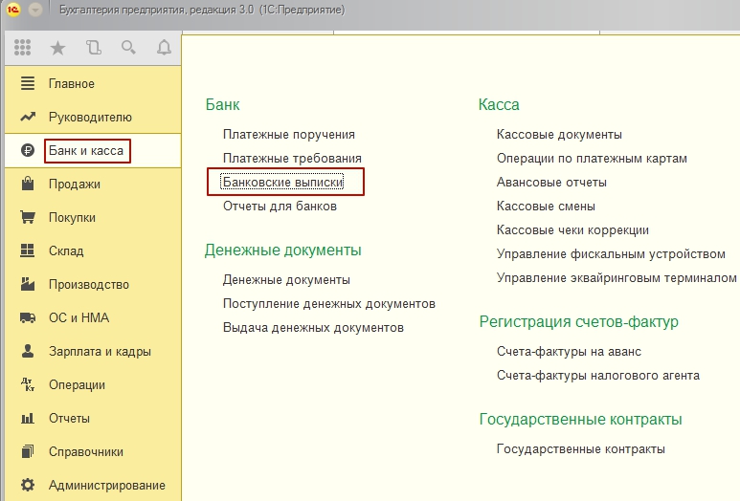Open Платежные поручения
The height and width of the screenshot is (501, 740).
pos(289,135)
